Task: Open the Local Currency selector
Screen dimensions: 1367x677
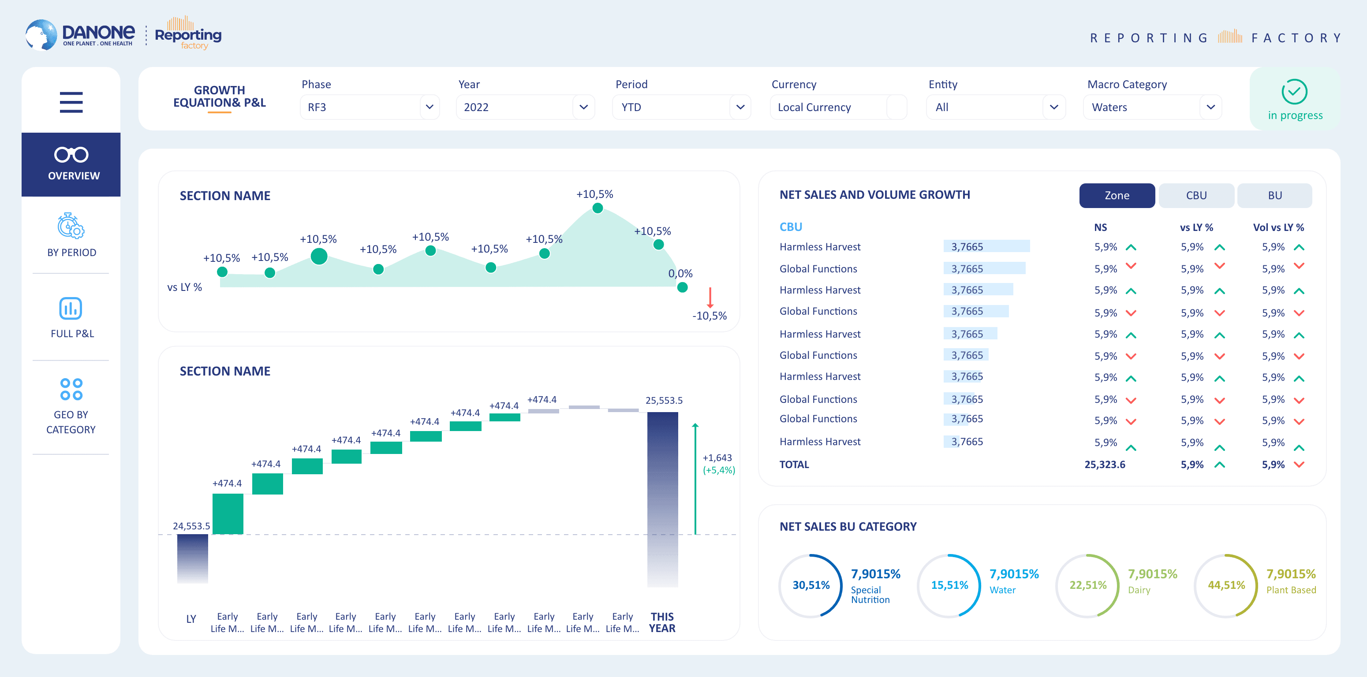Action: 838,107
